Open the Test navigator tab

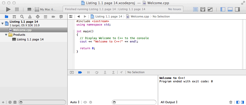[38, 16]
